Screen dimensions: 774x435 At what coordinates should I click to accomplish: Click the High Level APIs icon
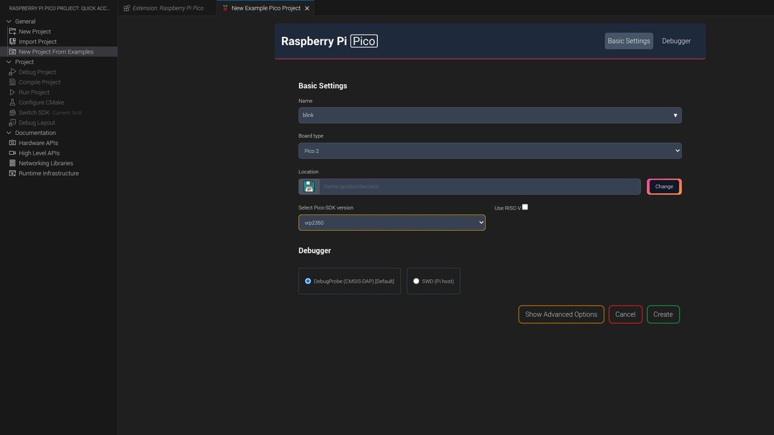tap(12, 153)
